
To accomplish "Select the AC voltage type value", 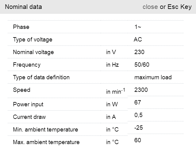I will tap(138, 40).
